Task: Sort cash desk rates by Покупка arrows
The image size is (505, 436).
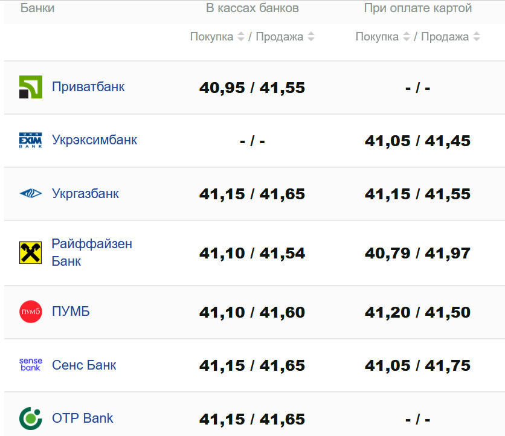Action: coord(241,37)
